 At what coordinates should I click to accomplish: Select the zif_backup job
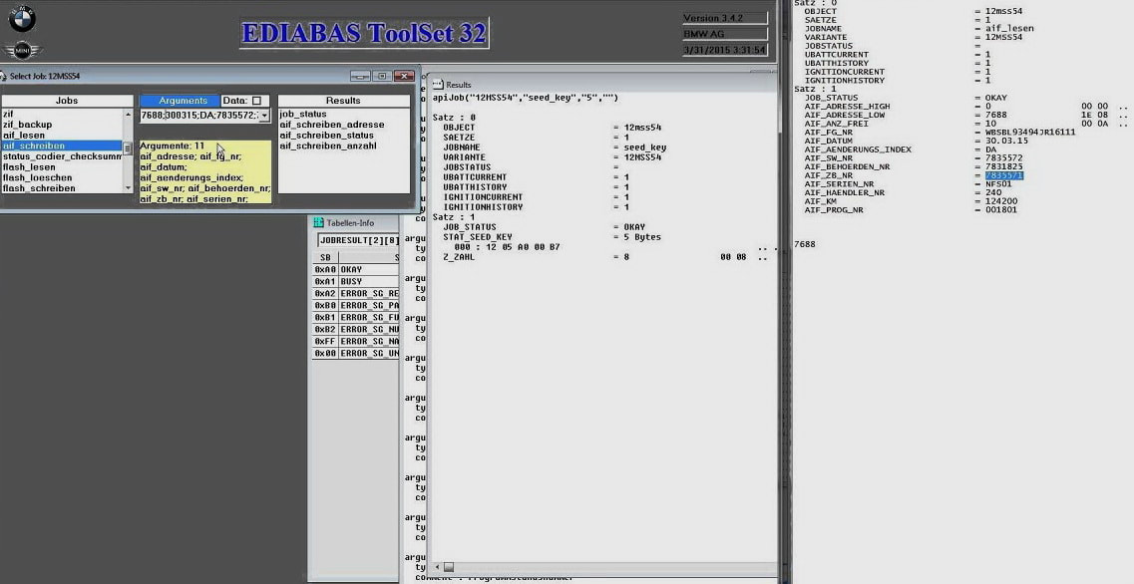tap(62, 125)
